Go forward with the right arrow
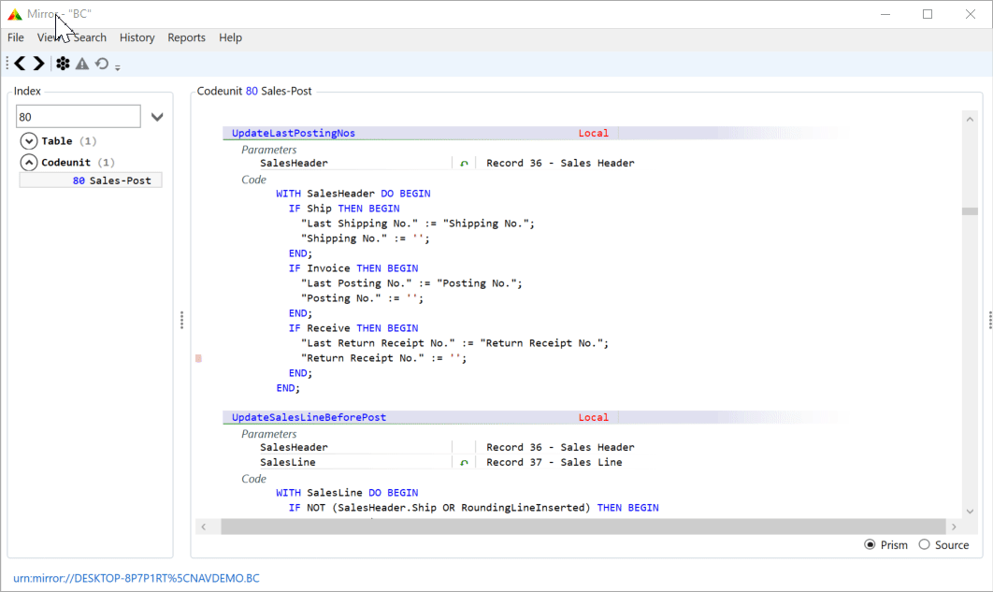This screenshot has width=993, height=592. click(x=38, y=64)
